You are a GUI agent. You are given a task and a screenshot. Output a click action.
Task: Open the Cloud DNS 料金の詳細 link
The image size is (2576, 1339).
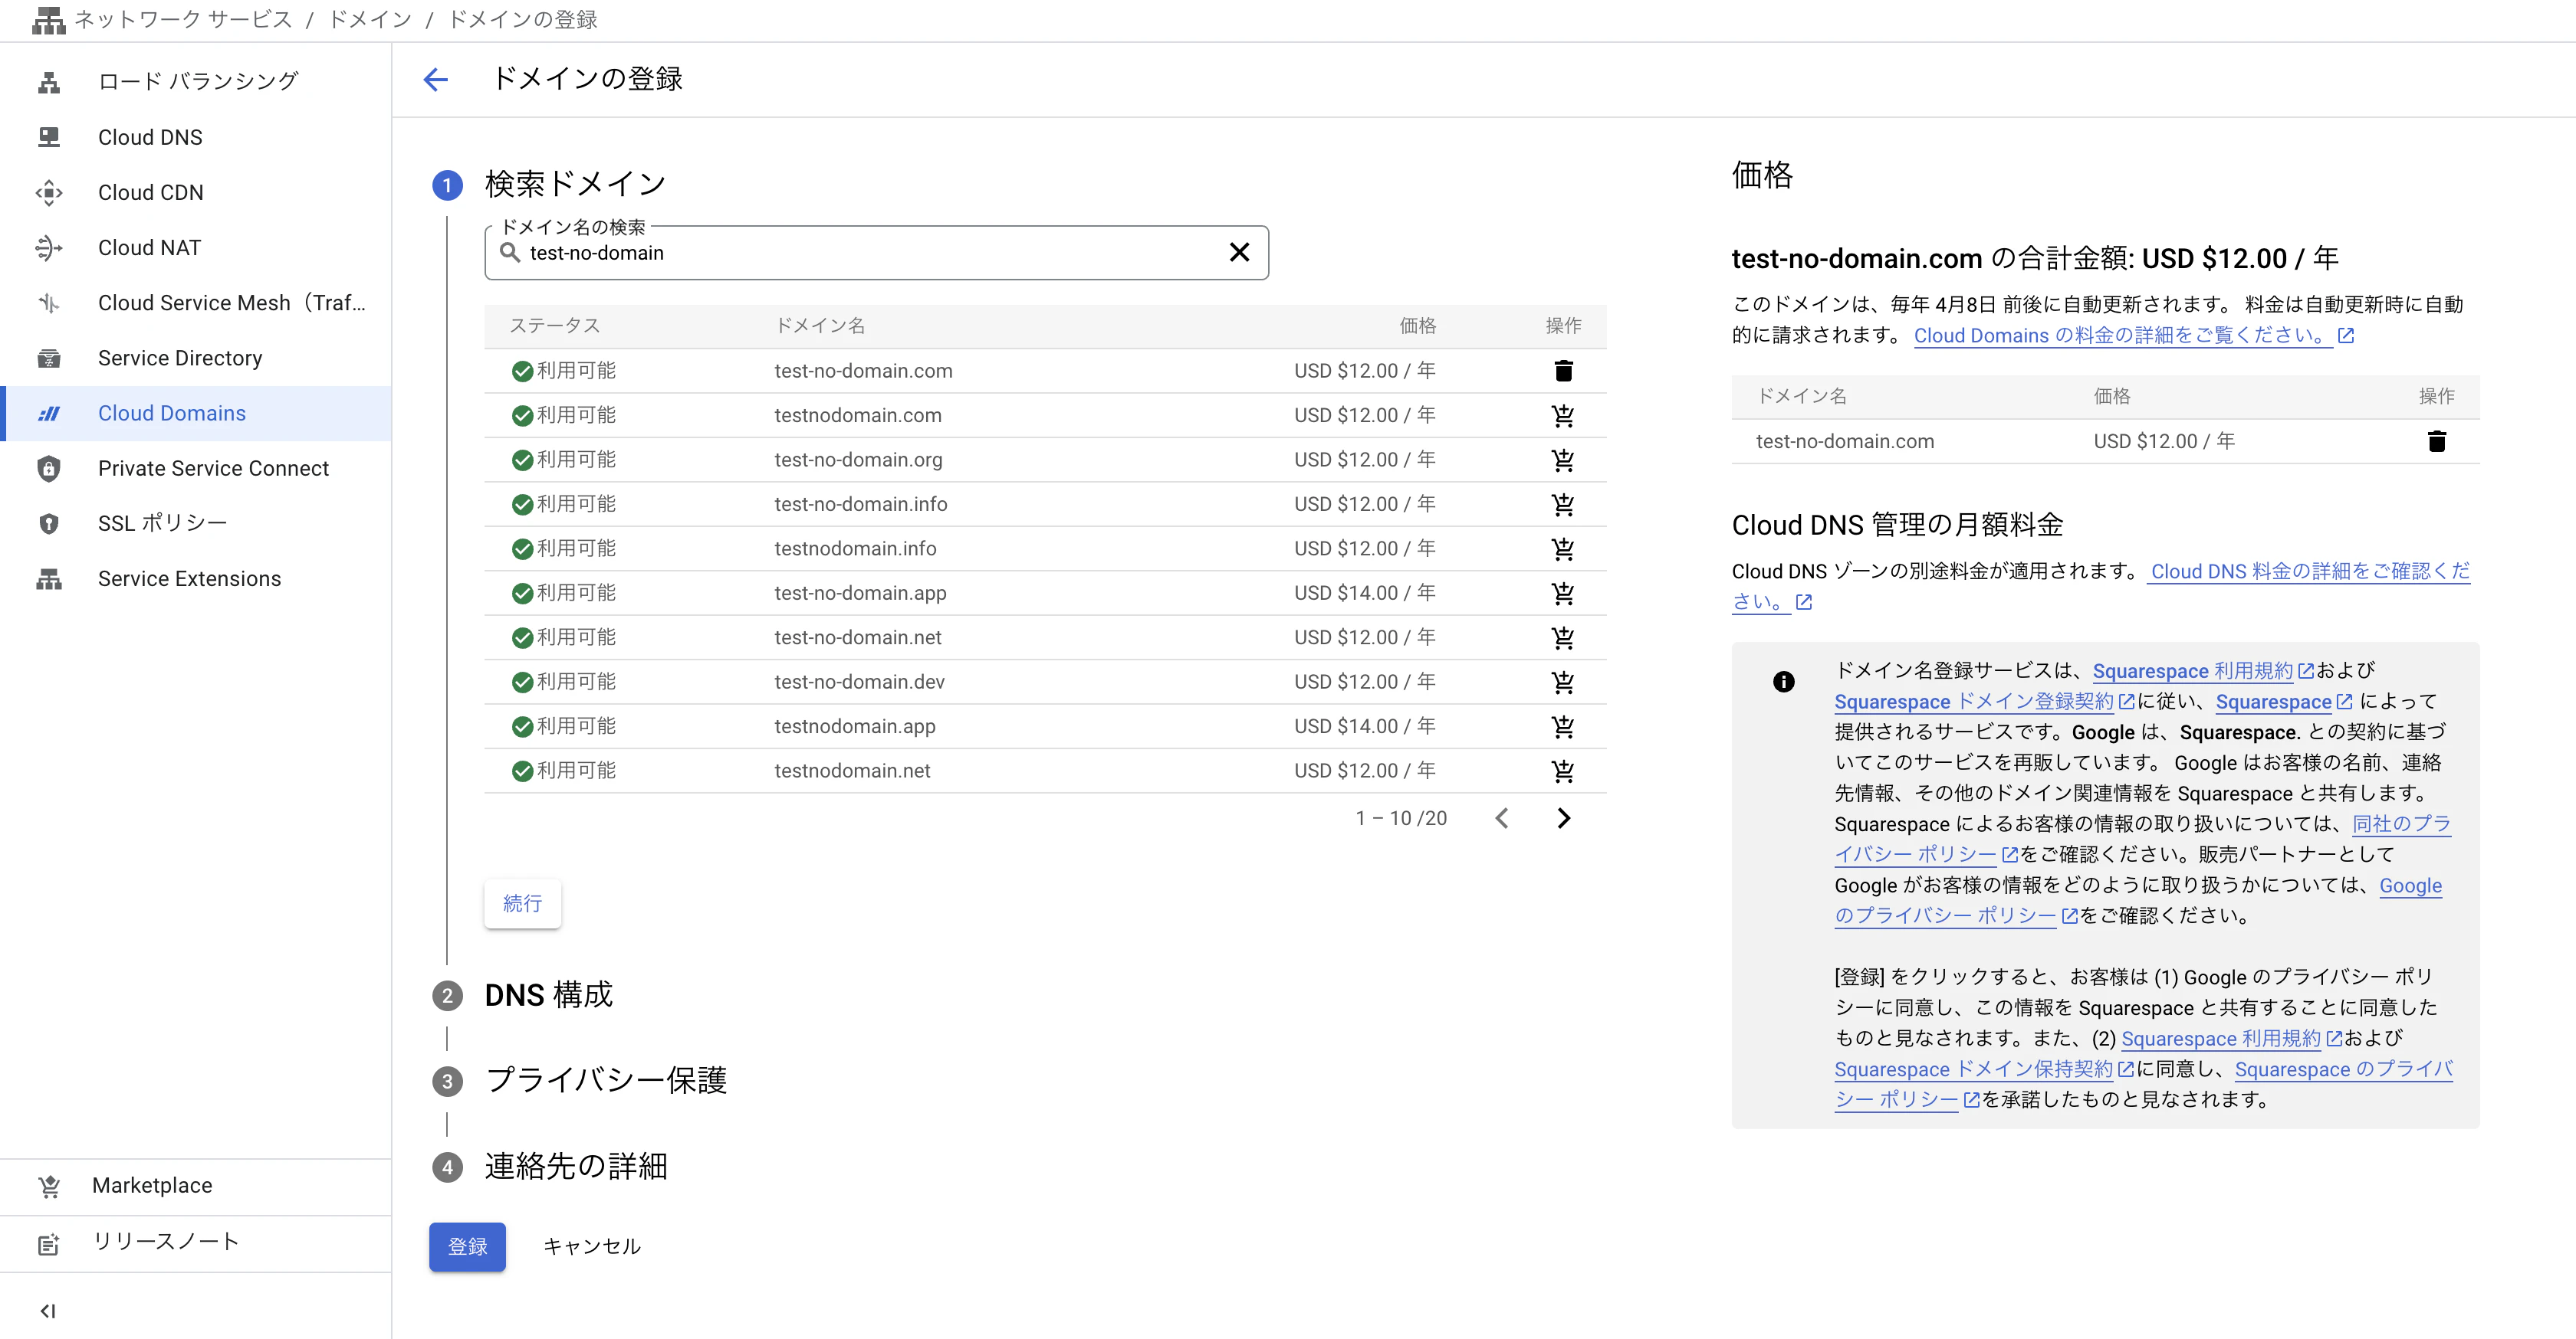pos(2309,571)
